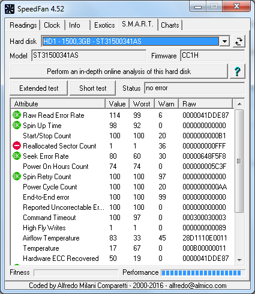Viewport: 255px width, 294px height.
Task: Sort by the Value column header
Action: (118, 104)
